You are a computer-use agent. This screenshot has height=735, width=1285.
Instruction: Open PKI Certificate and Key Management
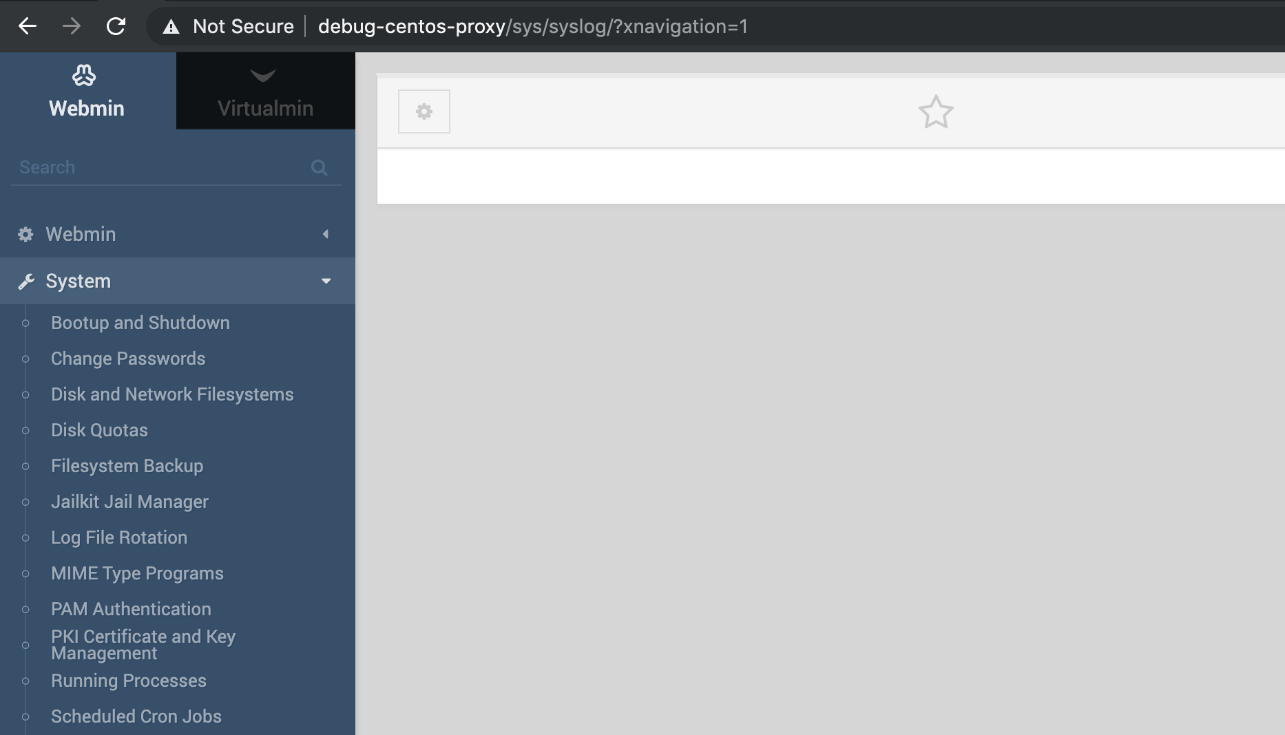[143, 645]
